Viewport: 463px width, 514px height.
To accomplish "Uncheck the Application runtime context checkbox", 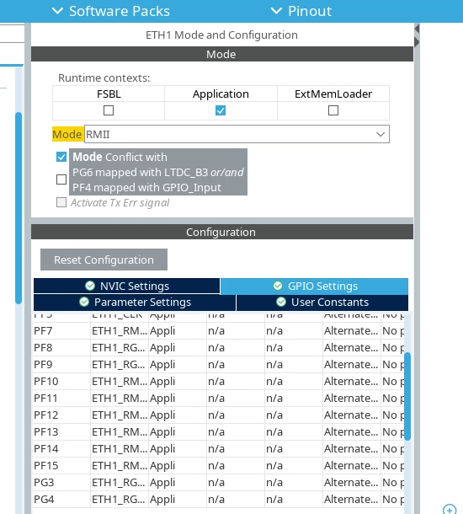I will pos(221,110).
